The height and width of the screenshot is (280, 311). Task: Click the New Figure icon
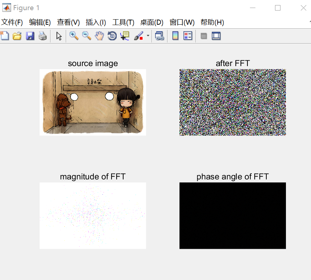tap(5, 36)
